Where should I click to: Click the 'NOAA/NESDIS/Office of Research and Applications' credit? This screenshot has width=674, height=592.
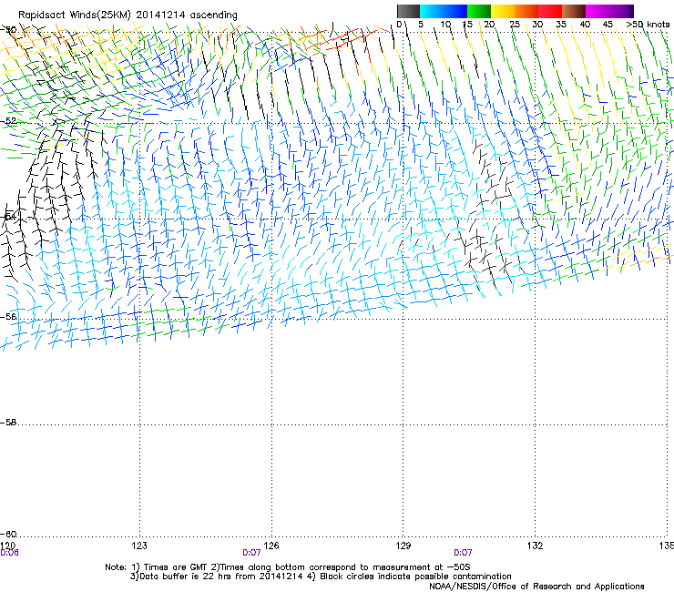coord(536,587)
